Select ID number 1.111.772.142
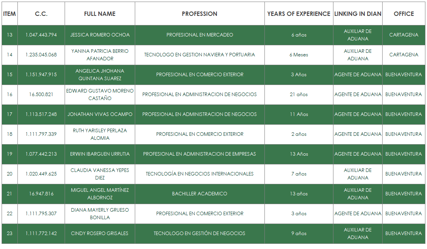Screen dimensions: 427x249 point(41,234)
